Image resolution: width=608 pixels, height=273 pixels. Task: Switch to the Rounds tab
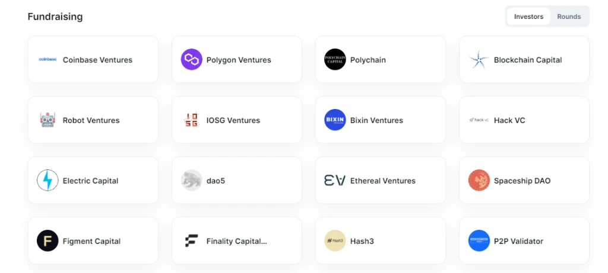coord(569,17)
